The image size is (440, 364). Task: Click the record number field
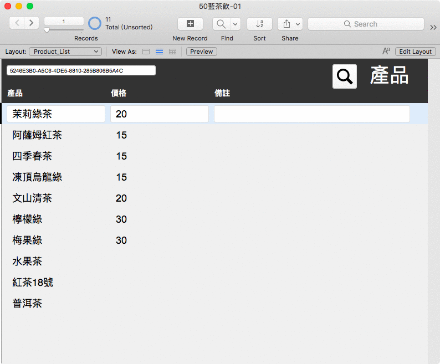tap(64, 21)
